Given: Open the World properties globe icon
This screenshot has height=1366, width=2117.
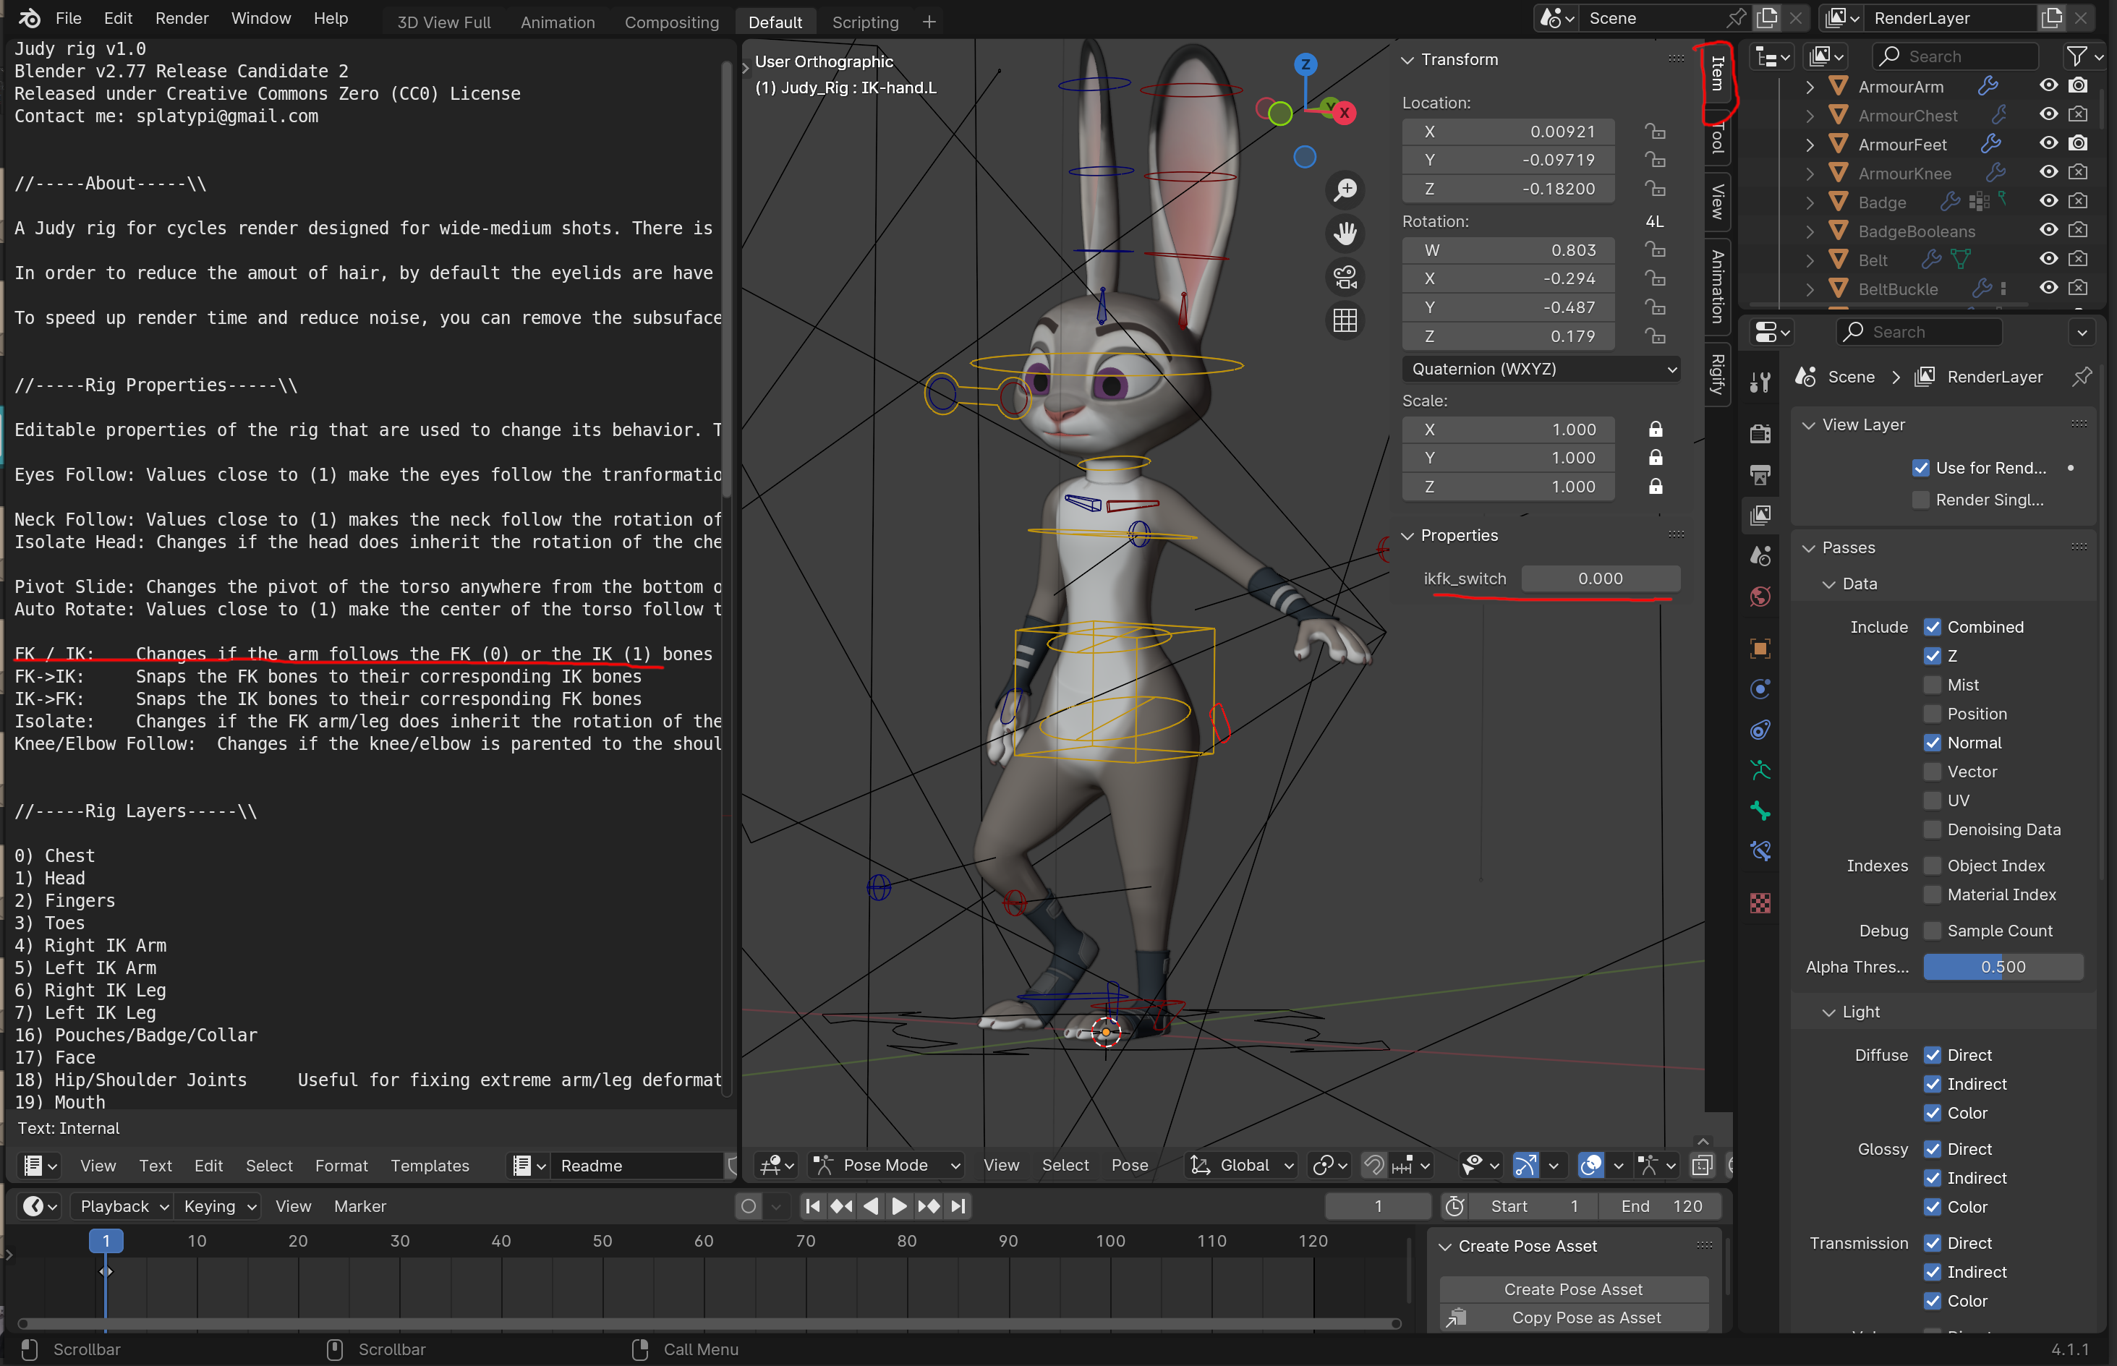Looking at the screenshot, I should click(1760, 598).
